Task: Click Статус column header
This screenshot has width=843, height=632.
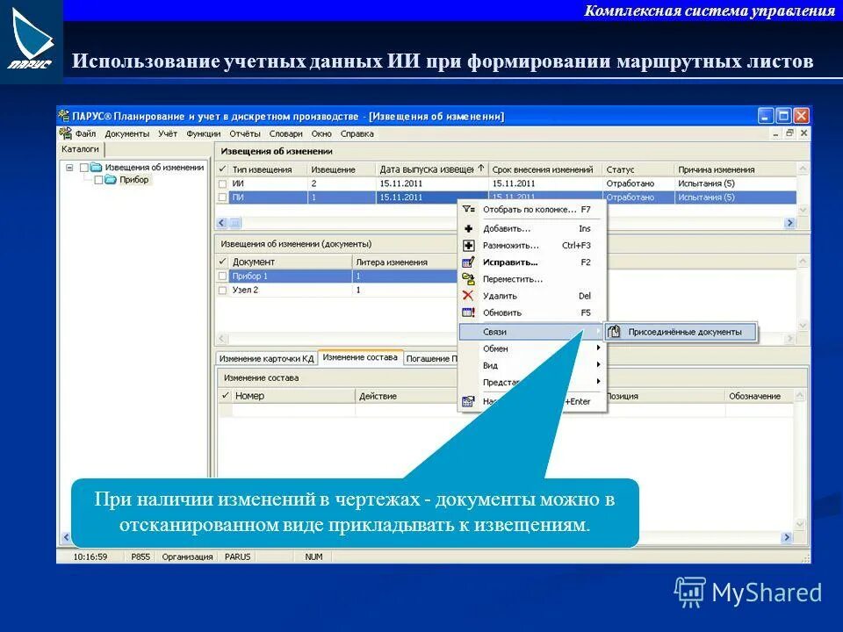Action: [x=638, y=169]
